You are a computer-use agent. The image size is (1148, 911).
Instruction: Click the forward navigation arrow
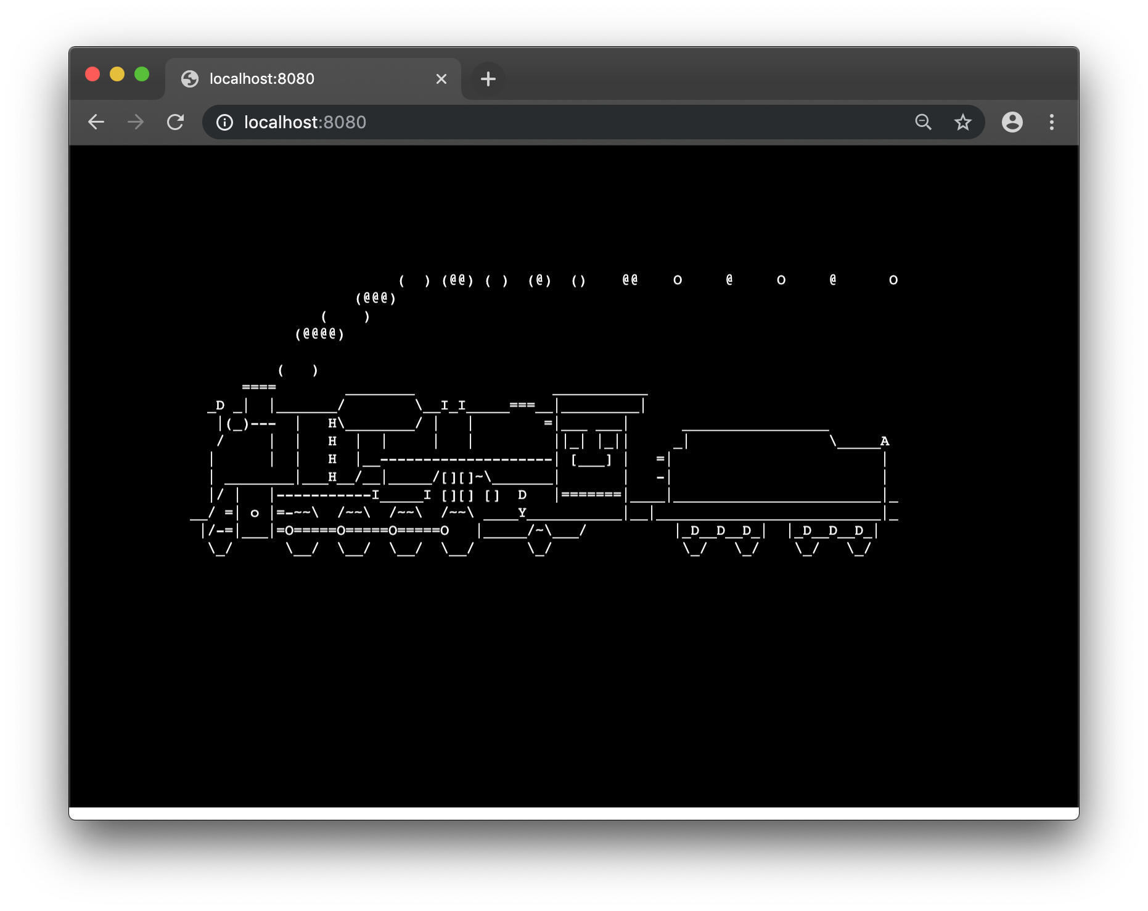pos(135,122)
